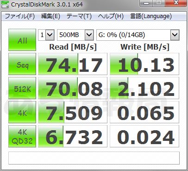Select the 4K write result 0.065

[144, 112]
